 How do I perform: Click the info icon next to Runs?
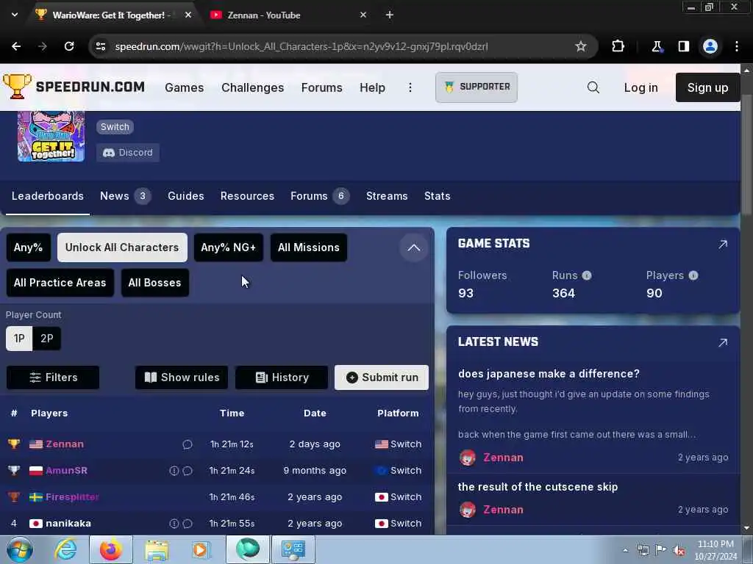tap(587, 275)
